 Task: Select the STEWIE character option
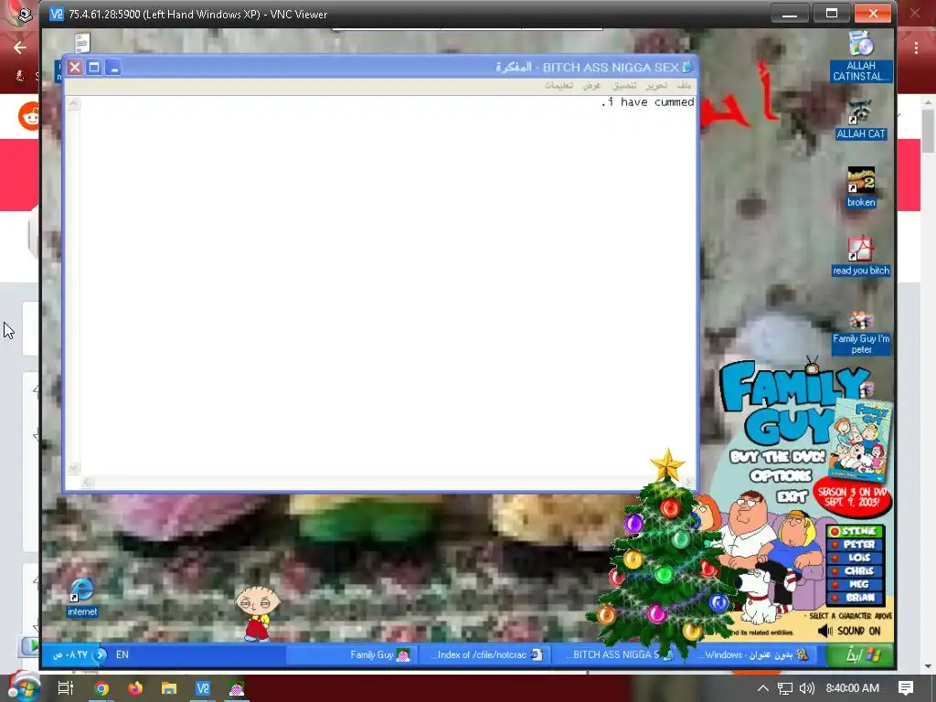855,531
